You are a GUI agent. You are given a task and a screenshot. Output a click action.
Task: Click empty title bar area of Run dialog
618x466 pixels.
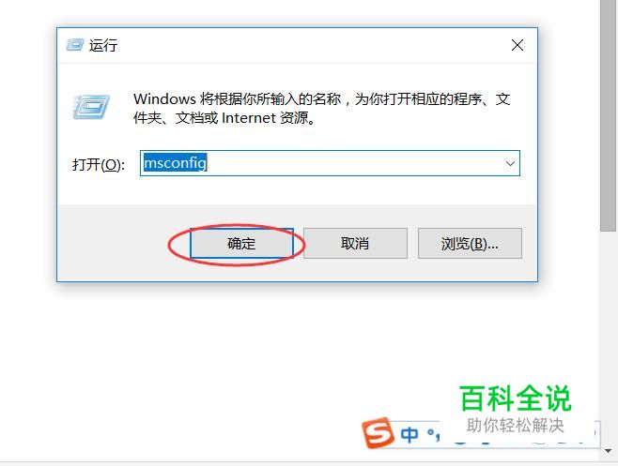pyautogui.click(x=307, y=45)
